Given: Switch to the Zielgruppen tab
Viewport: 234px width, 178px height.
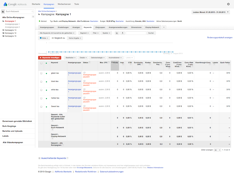Looking at the screenshot, I should point(100,27).
